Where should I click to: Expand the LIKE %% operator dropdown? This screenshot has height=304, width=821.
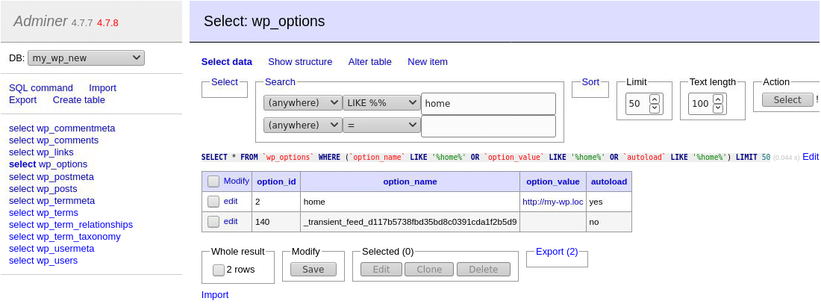click(x=381, y=103)
